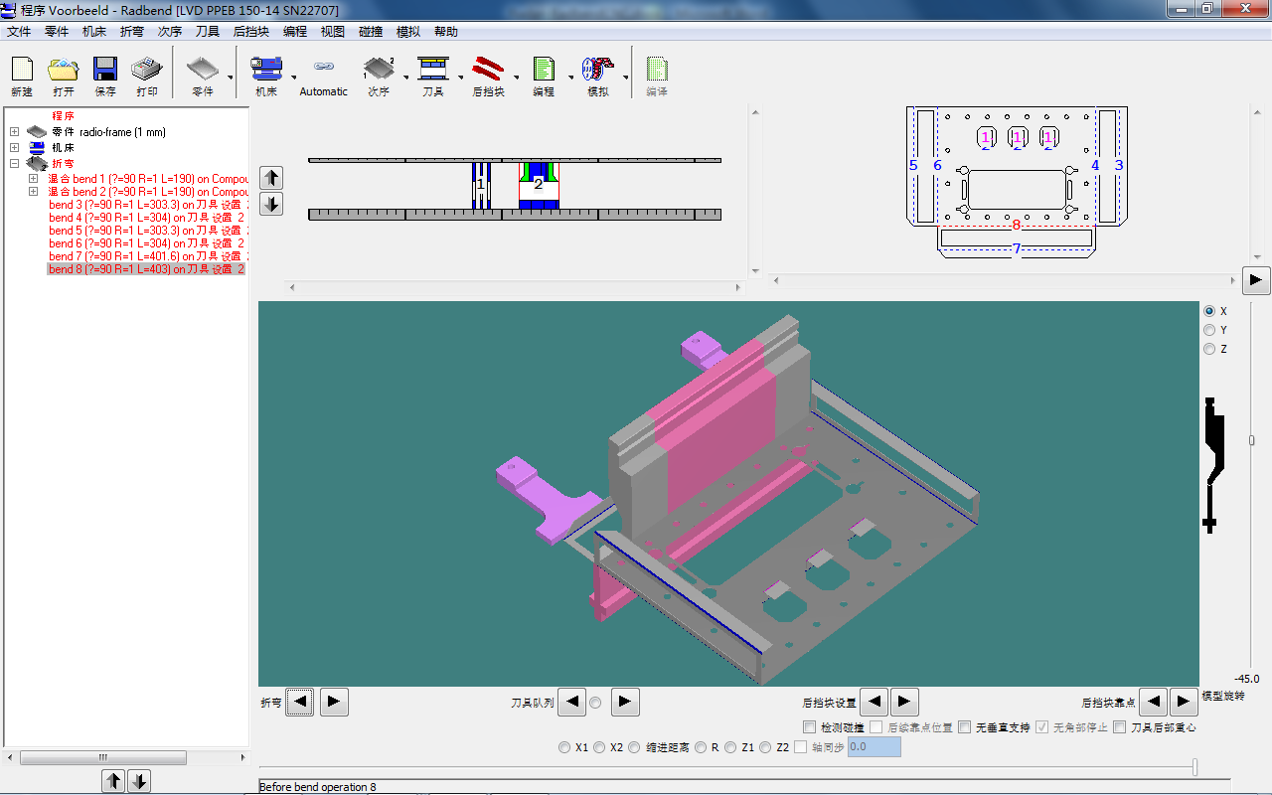This screenshot has width=1272, height=795.
Task: Select the R axis radio button
Action: 701,747
